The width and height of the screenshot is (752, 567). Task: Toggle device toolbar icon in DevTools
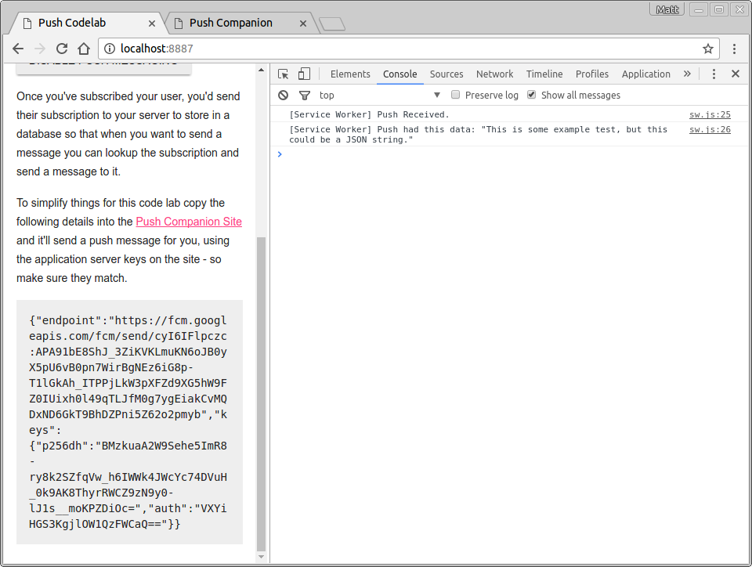coord(304,74)
